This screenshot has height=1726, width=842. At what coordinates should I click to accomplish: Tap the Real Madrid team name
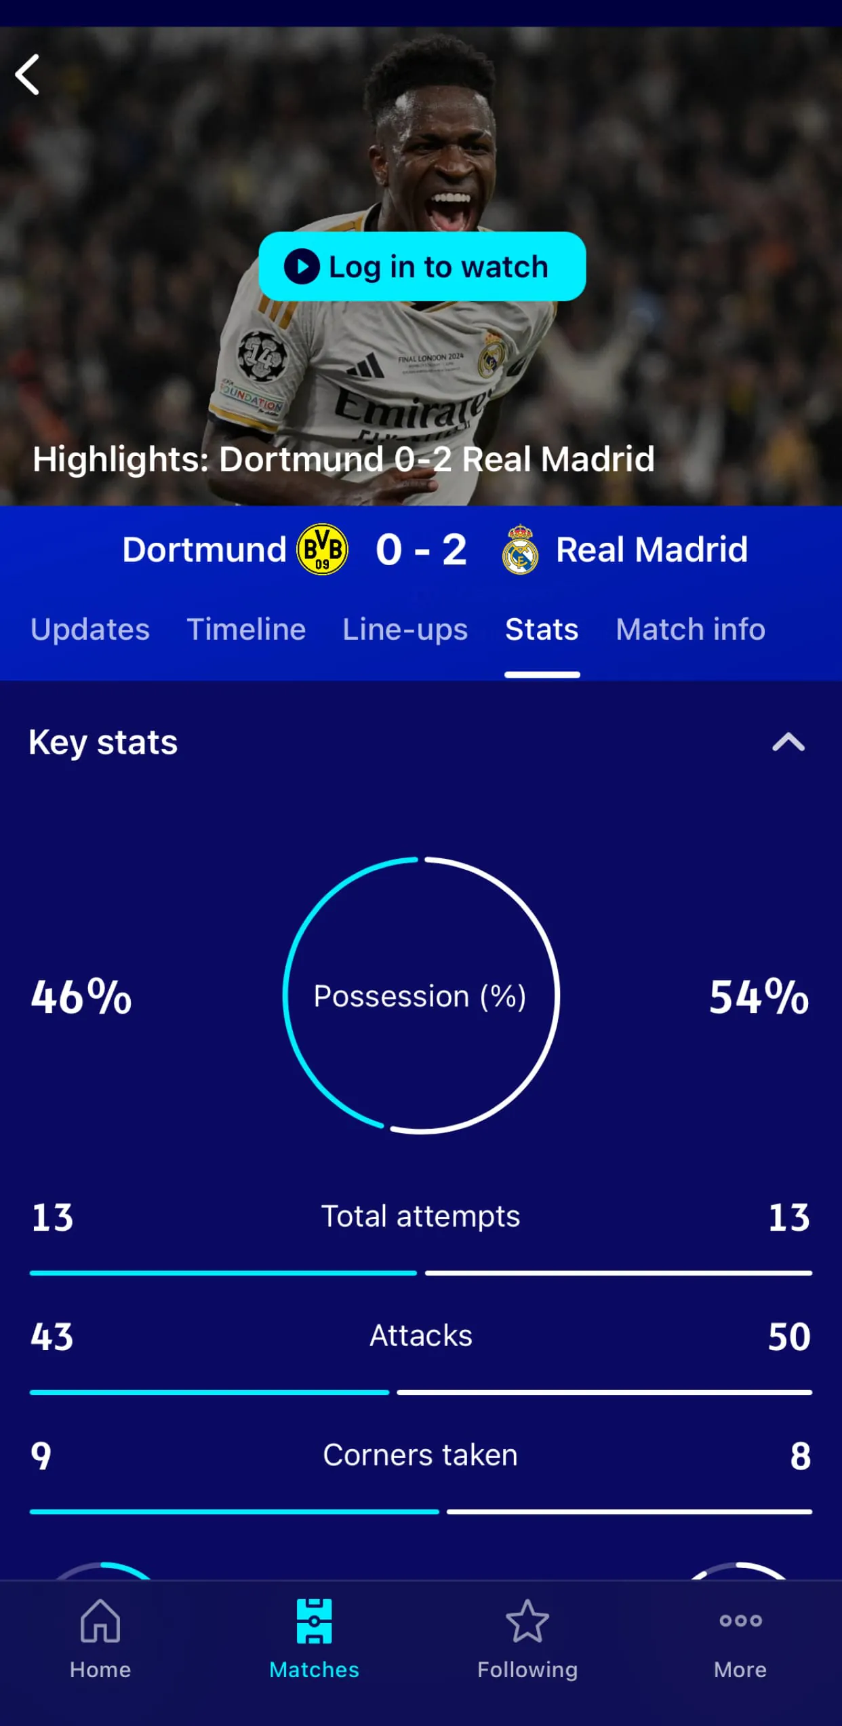[x=651, y=550]
